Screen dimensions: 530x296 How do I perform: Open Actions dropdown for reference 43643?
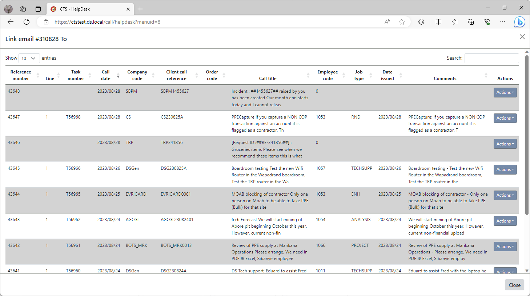point(505,221)
